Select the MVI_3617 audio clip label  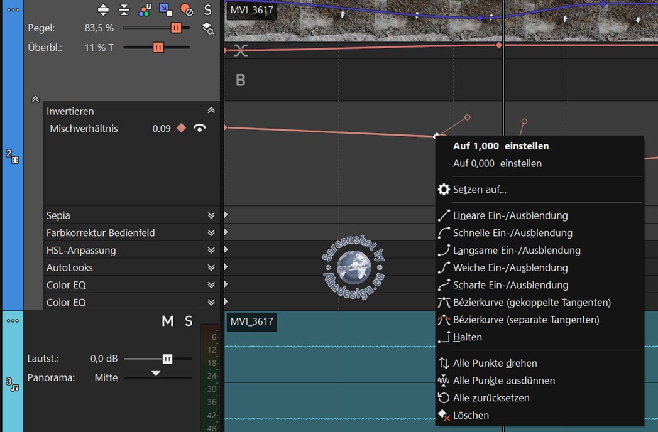tap(251, 321)
